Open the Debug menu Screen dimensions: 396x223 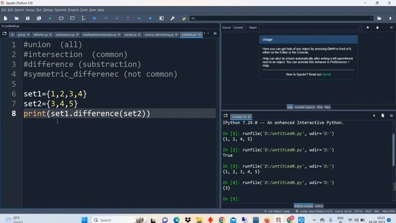[x=48, y=10]
